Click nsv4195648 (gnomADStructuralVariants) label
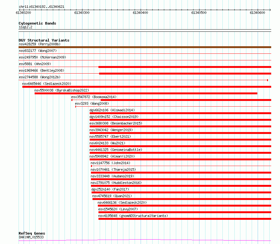The height and width of the screenshot is (244, 280). tap(133, 216)
